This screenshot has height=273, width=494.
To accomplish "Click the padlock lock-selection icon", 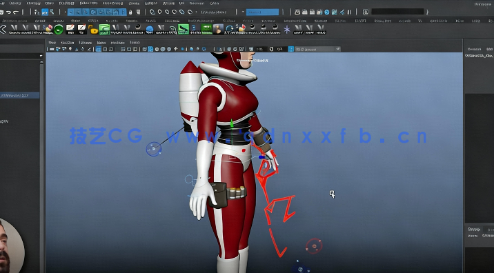I will pos(131,12).
